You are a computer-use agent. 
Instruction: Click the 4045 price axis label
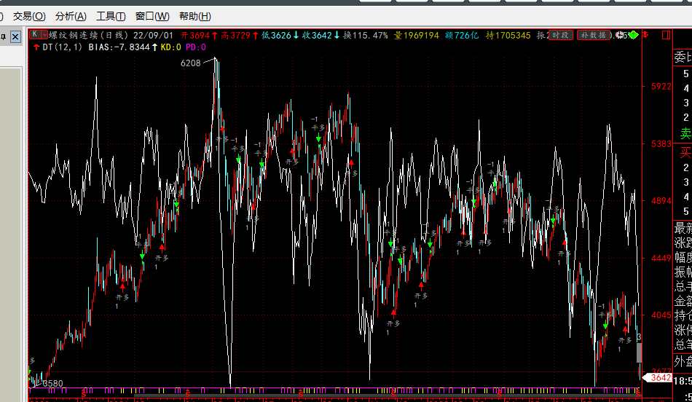661,315
